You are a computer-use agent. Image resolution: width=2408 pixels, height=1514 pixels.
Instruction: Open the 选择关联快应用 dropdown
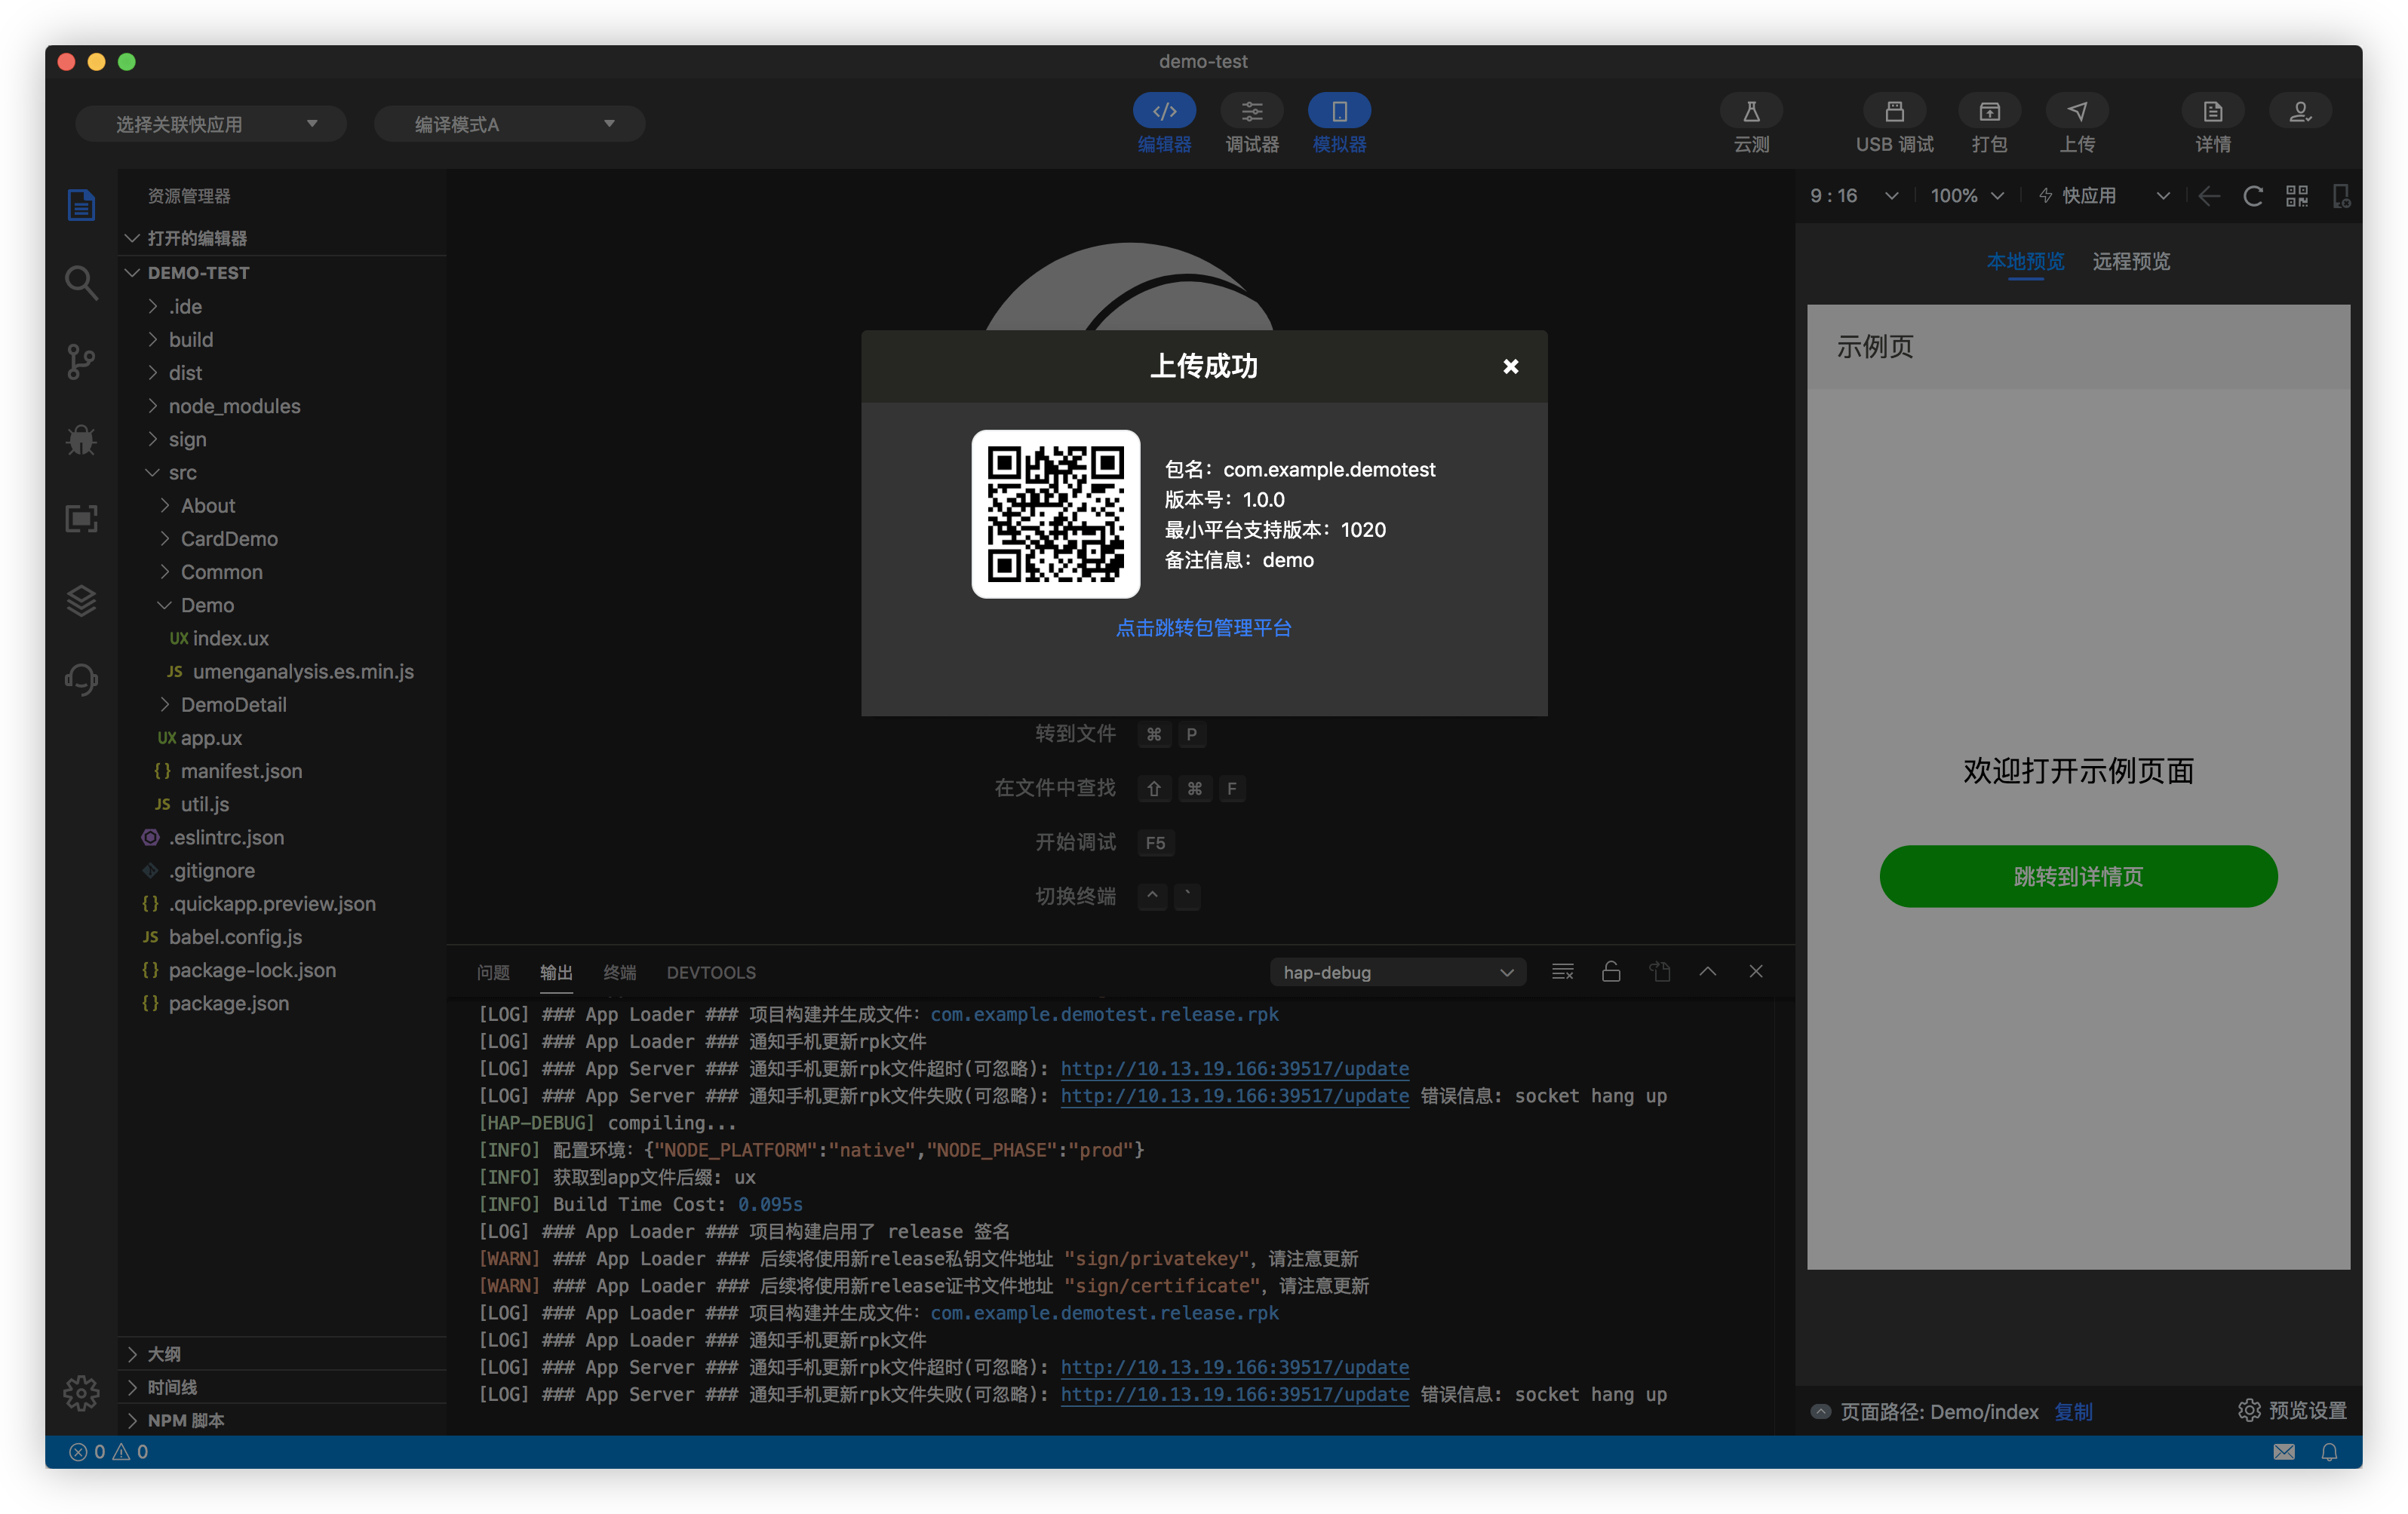pyautogui.click(x=211, y=124)
